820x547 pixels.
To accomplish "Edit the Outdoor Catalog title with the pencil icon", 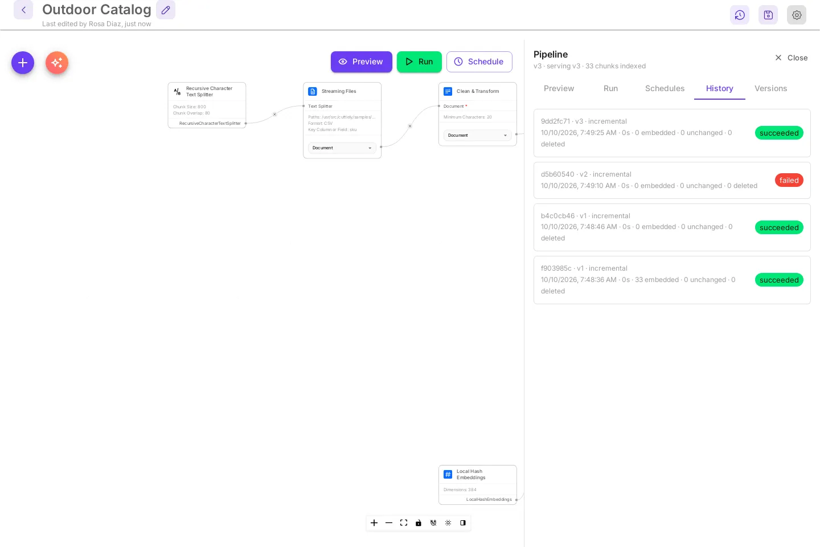I will (166, 10).
